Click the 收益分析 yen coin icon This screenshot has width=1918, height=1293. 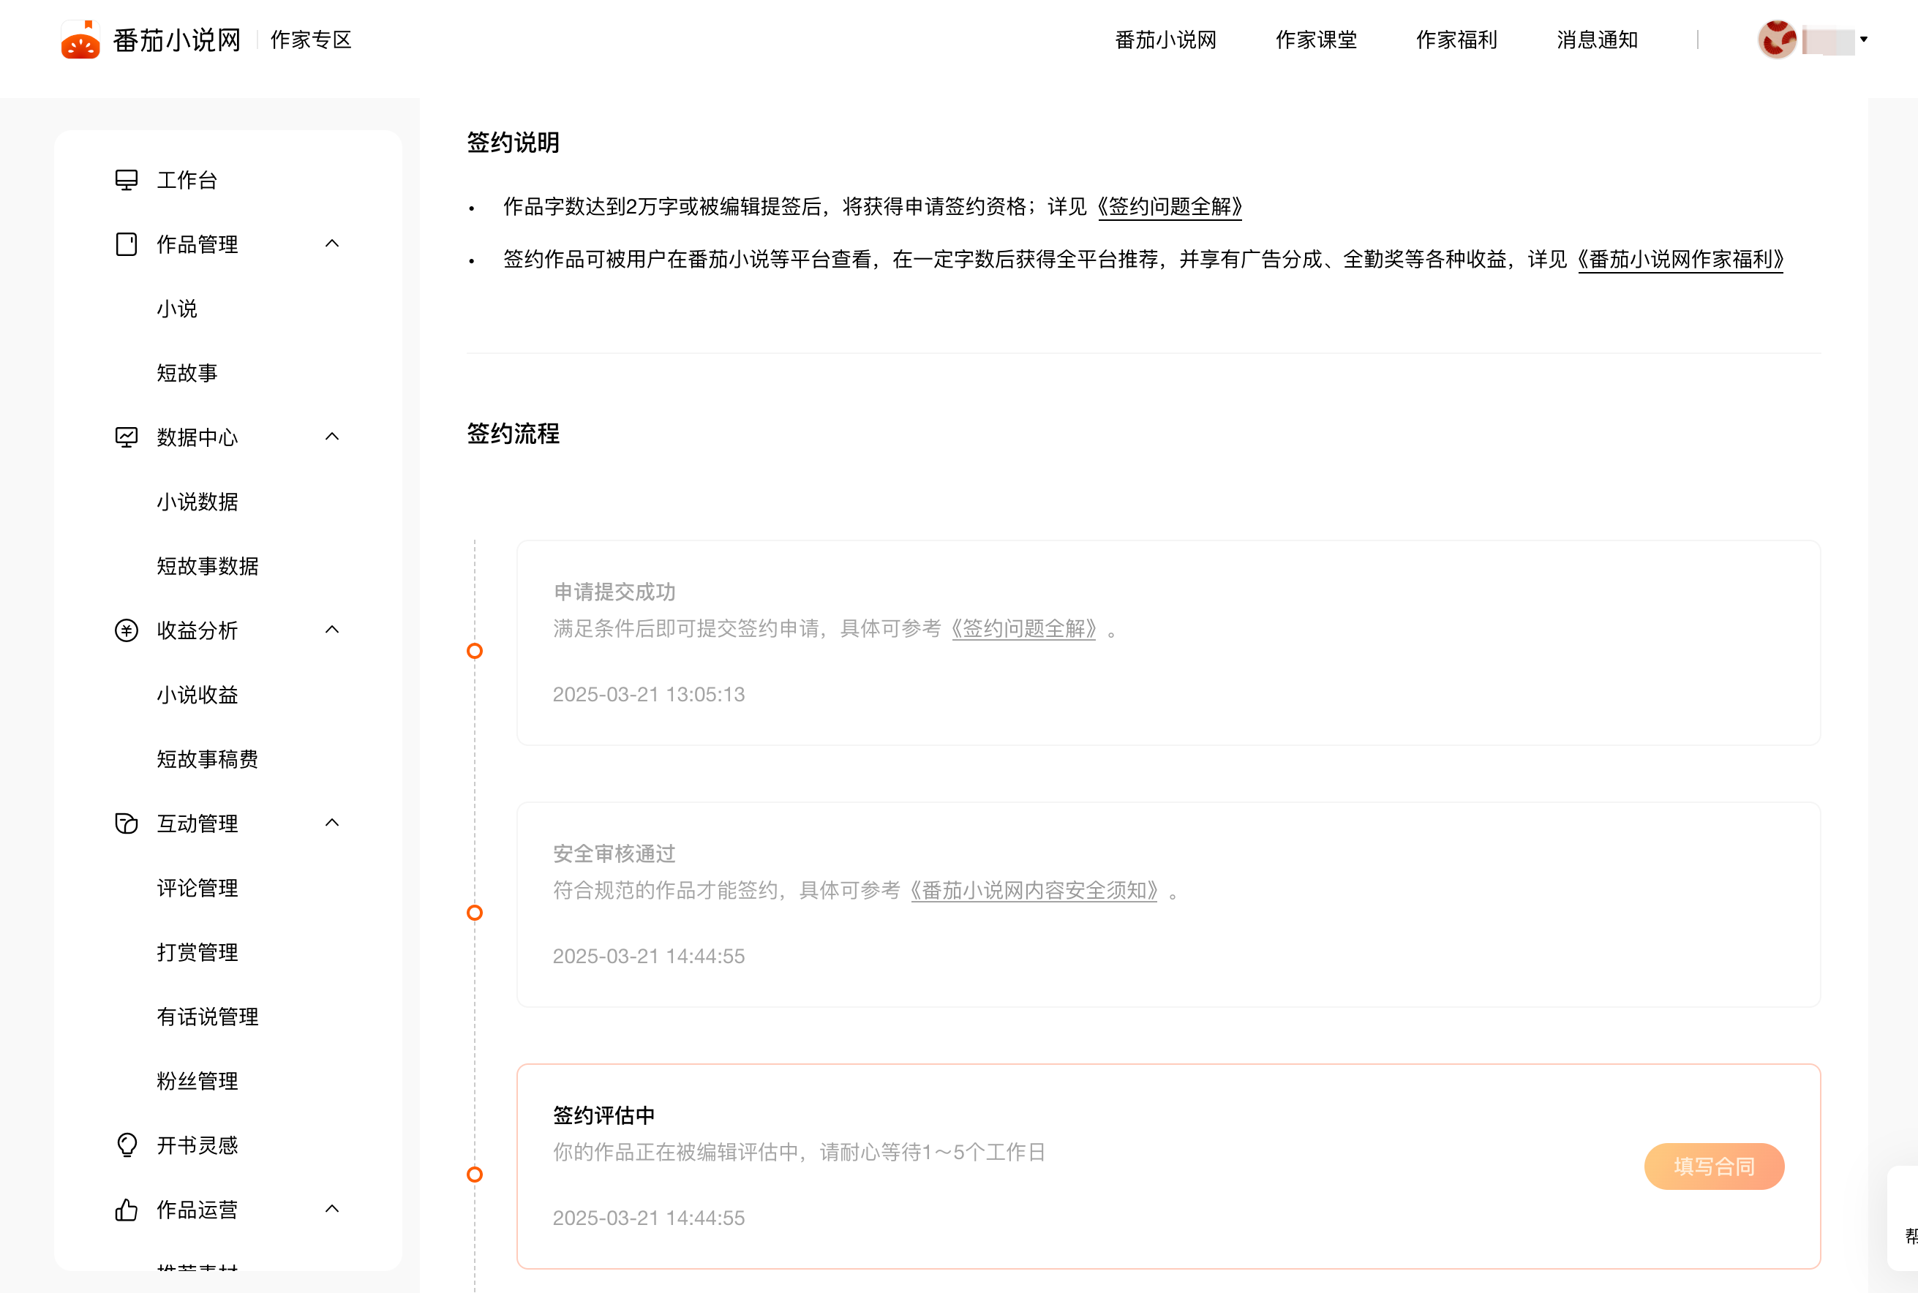click(126, 630)
